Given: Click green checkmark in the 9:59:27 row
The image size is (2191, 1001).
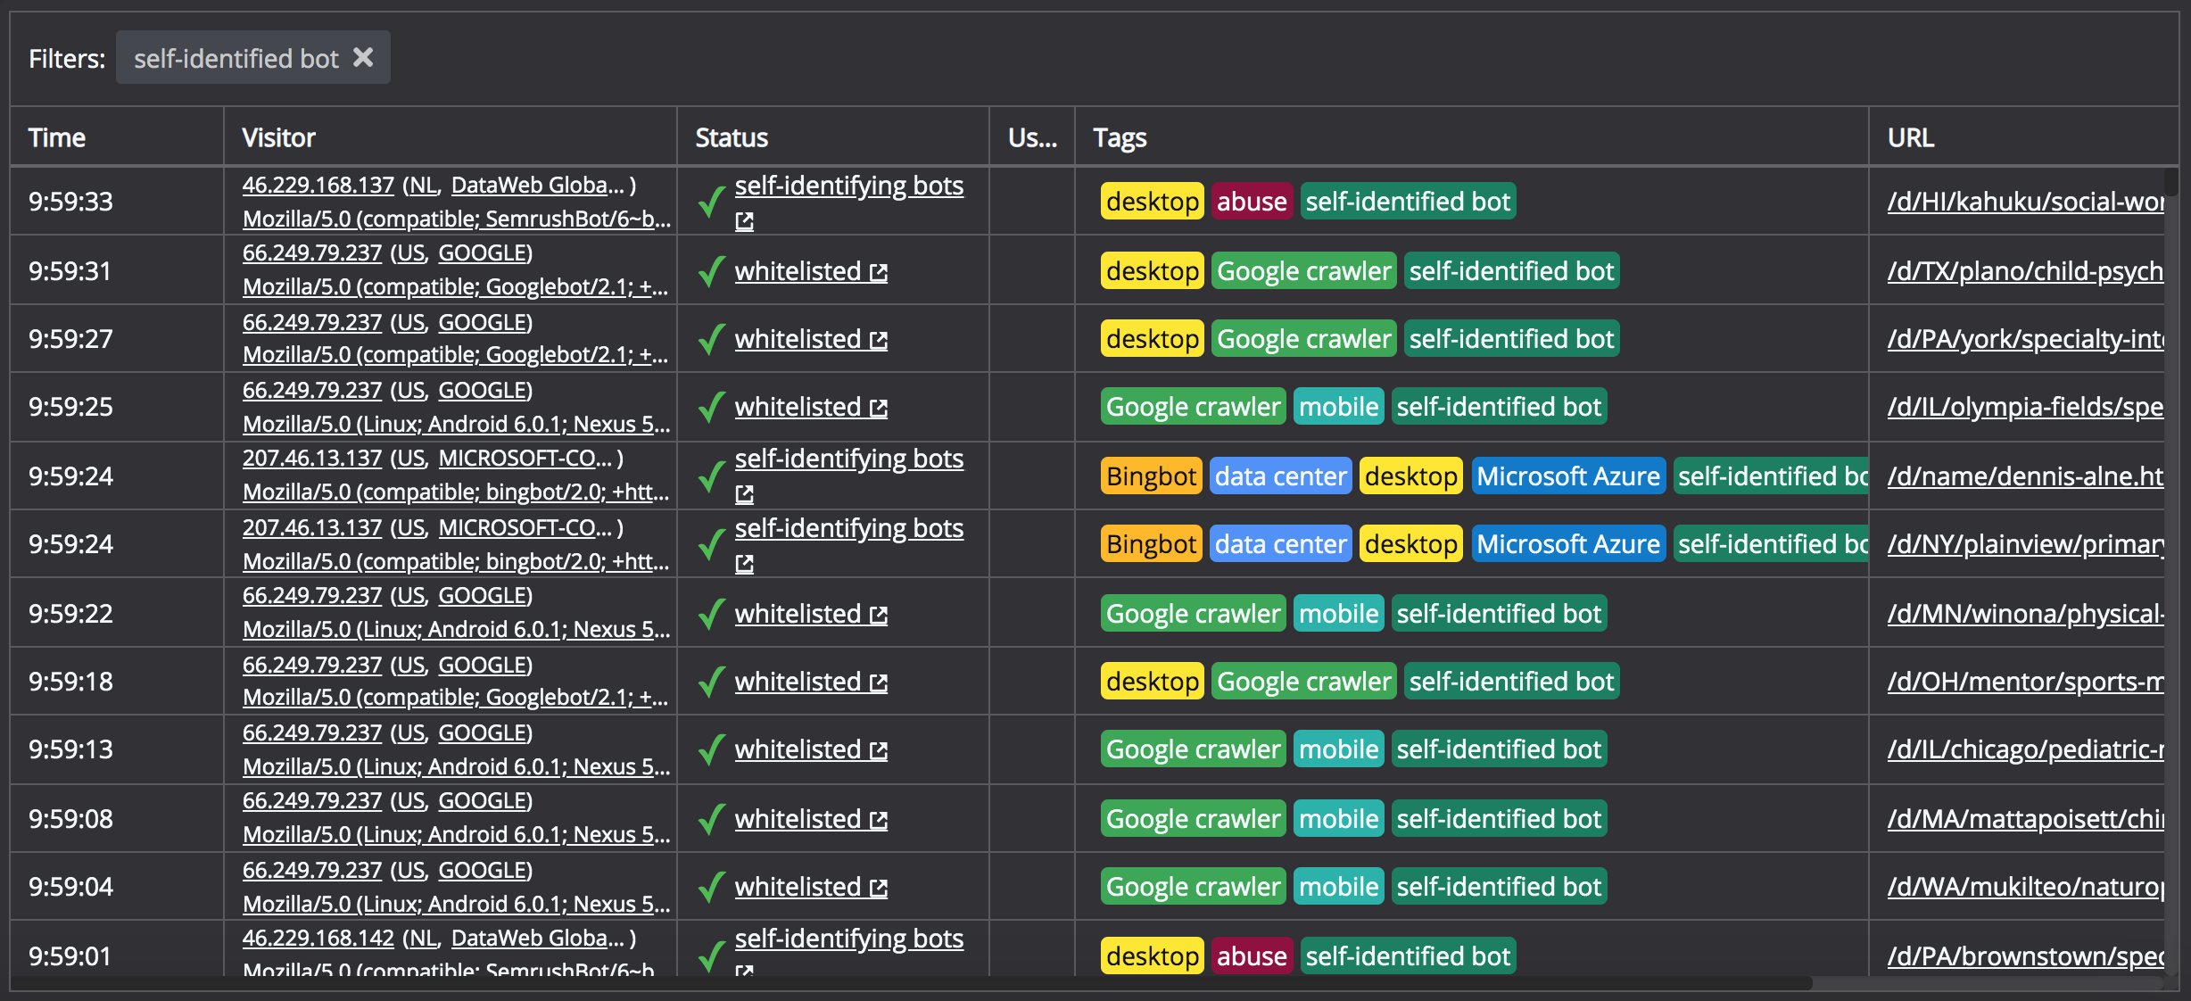Looking at the screenshot, I should click(711, 339).
